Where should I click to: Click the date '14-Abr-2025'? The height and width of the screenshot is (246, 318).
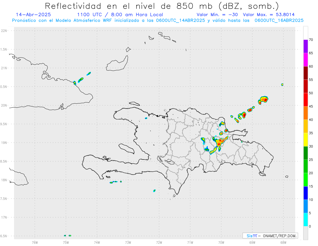[33, 15]
